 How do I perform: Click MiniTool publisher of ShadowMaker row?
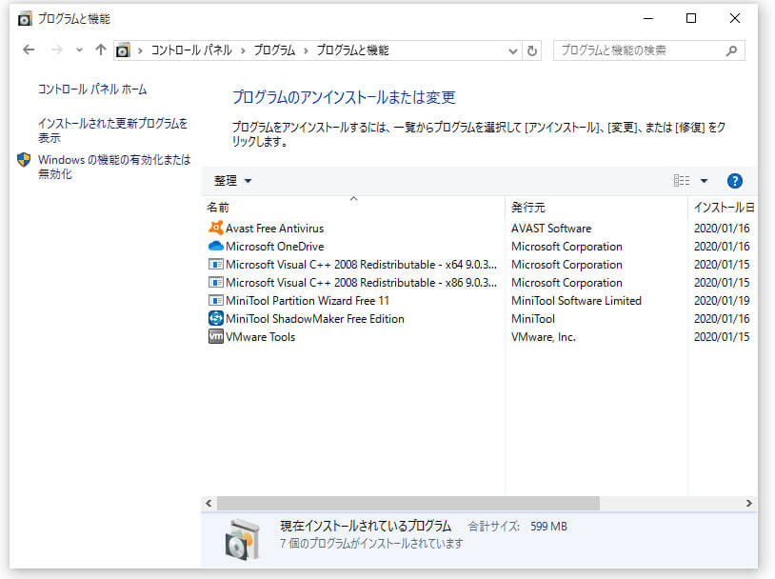tap(533, 319)
